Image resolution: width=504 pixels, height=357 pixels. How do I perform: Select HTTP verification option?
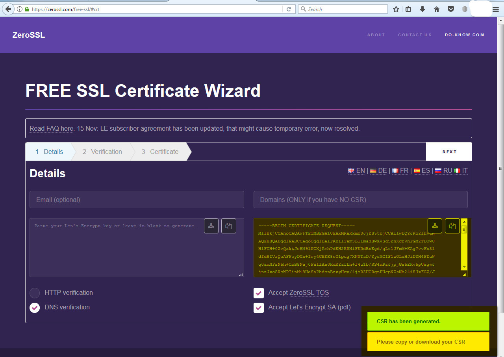35,293
